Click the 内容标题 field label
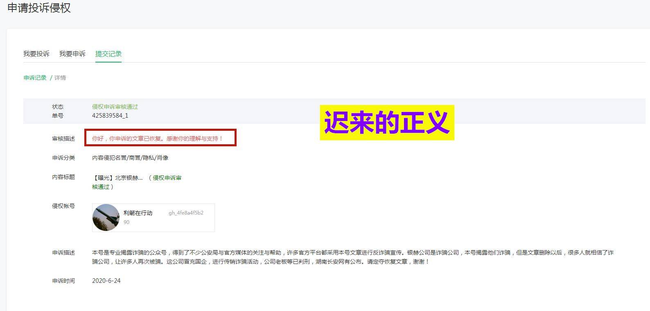This screenshot has width=650, height=311. point(63,177)
